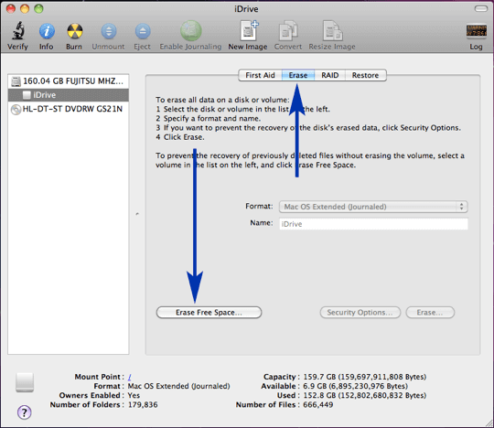494x428 pixels.
Task: Click the Enable Journaling icon
Action: [191, 31]
